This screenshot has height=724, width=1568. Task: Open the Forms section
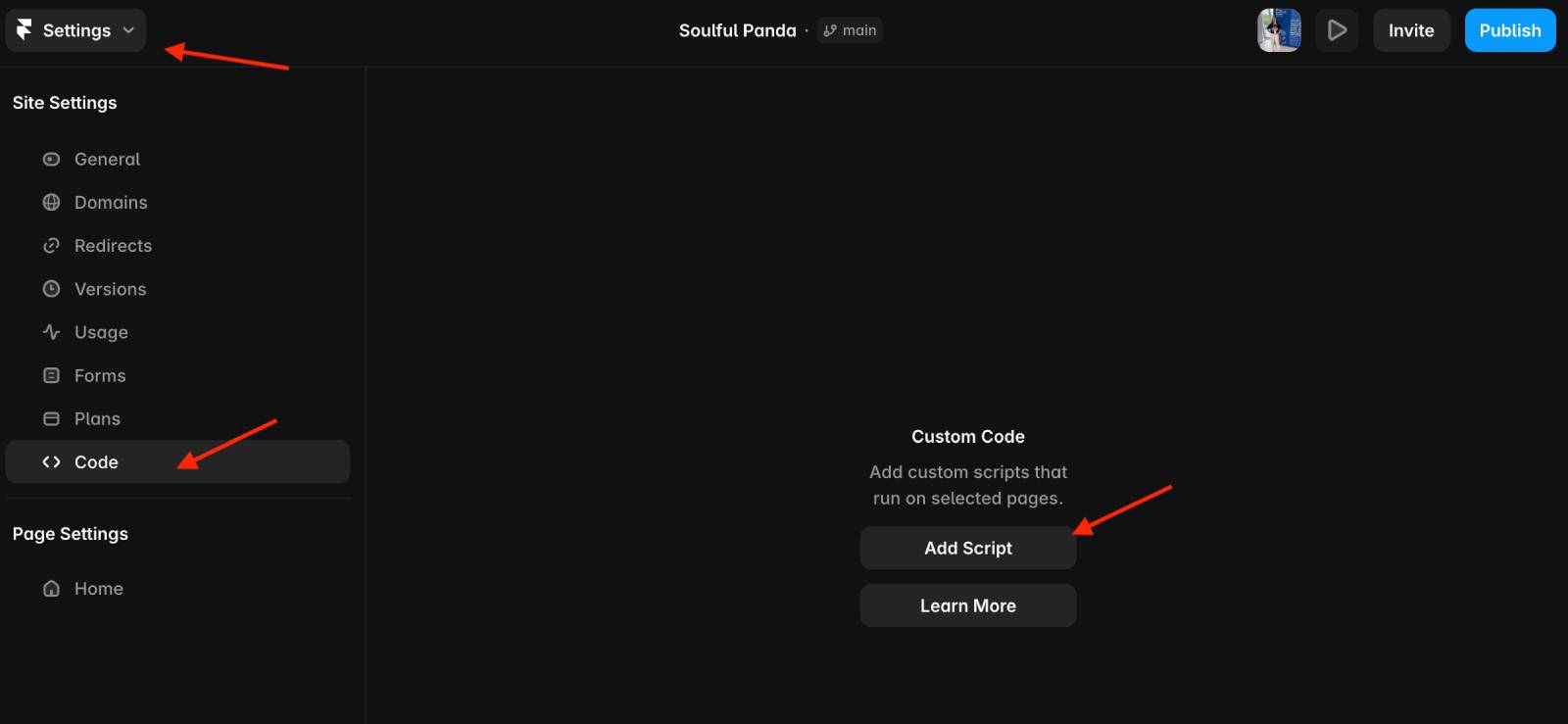[x=177, y=375]
